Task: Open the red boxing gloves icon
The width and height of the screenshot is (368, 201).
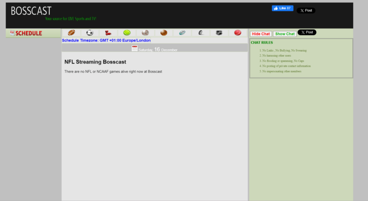Action: point(108,33)
